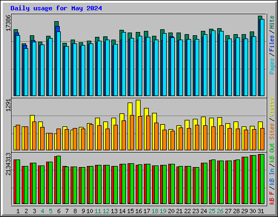Image resolution: width=278 pixels, height=217 pixels.
Task: Select day 22 on the x-axis
Action: 187,211
